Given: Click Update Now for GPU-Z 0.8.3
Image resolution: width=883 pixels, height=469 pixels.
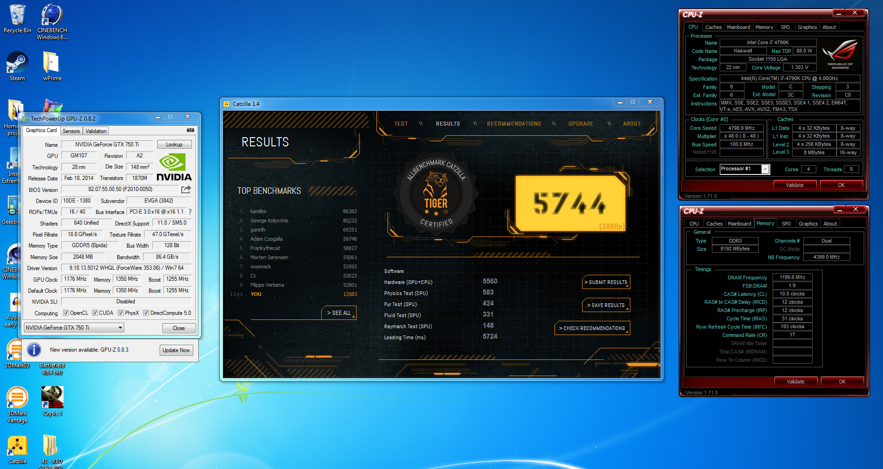Looking at the screenshot, I should (x=176, y=350).
